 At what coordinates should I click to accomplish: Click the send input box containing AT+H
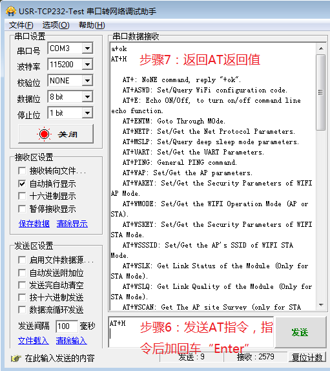(191, 332)
